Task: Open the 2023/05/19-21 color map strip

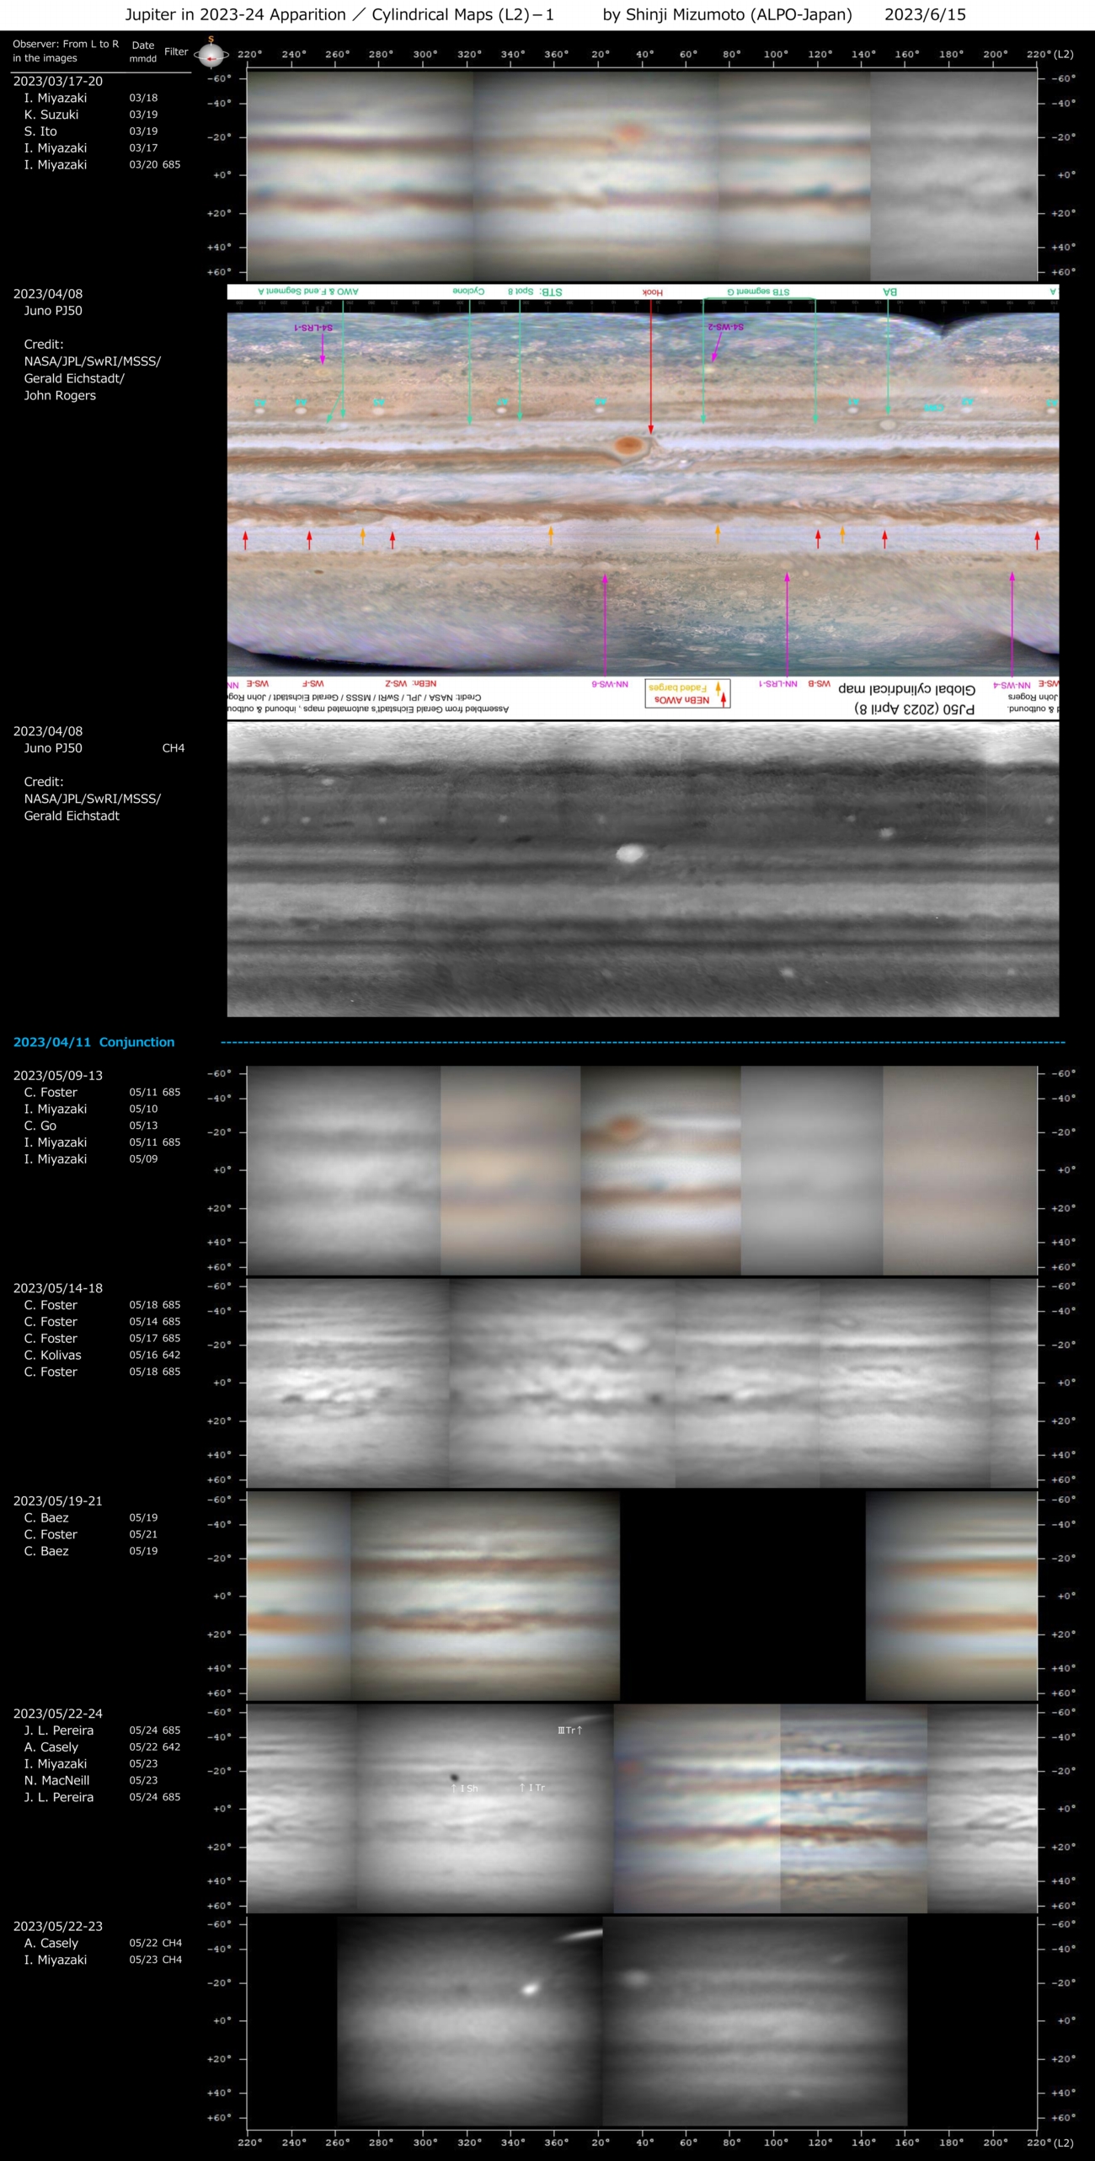Action: point(641,1596)
